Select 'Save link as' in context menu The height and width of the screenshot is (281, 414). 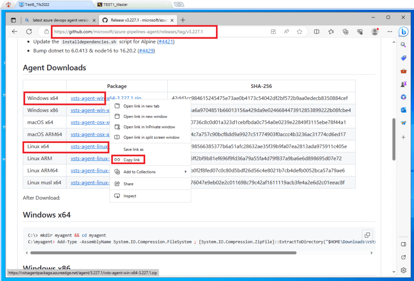coord(150,149)
